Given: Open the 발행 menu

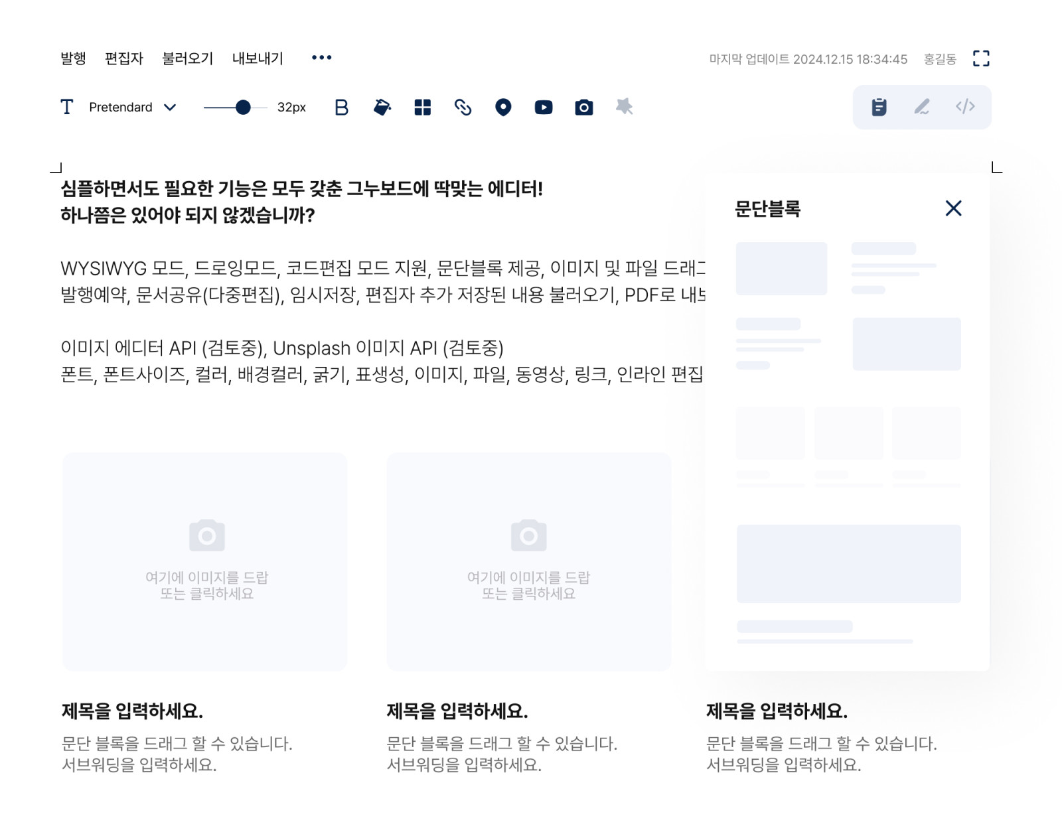Looking at the screenshot, I should [73, 58].
